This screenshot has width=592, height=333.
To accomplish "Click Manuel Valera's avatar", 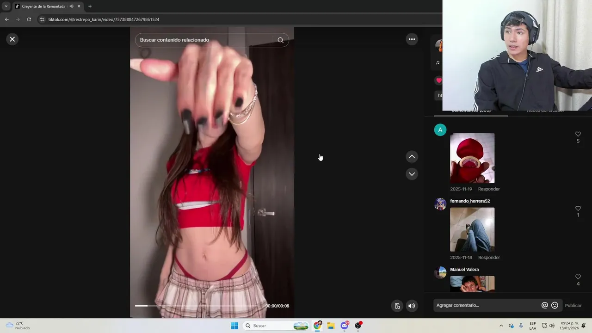I will (440, 272).
